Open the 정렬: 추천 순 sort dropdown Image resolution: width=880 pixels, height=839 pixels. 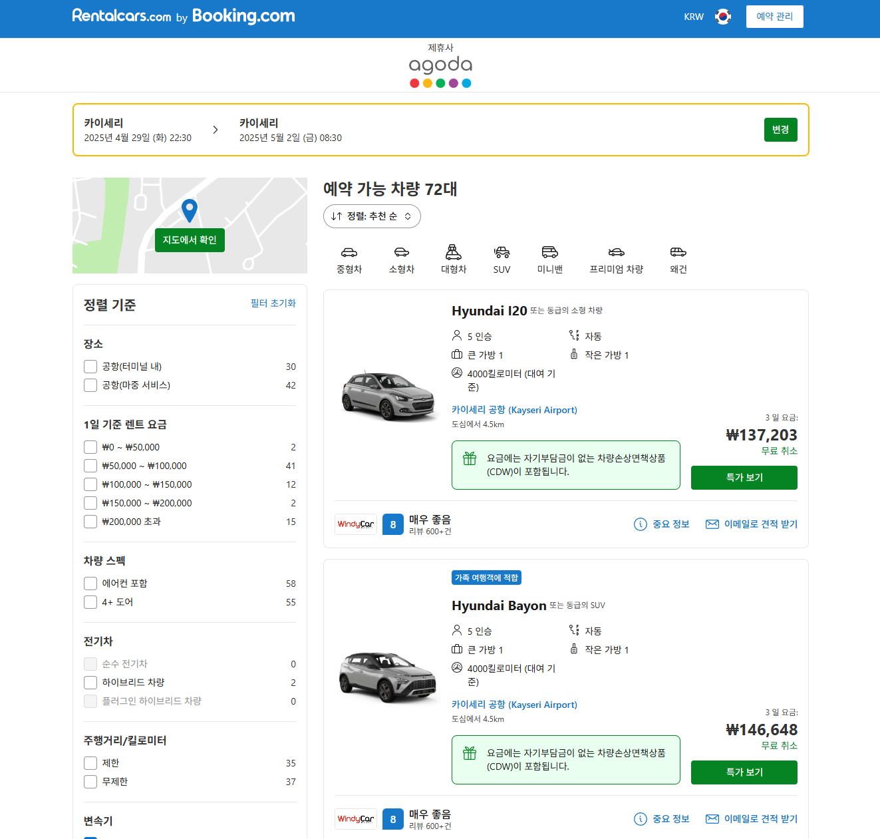pyautogui.click(x=372, y=216)
